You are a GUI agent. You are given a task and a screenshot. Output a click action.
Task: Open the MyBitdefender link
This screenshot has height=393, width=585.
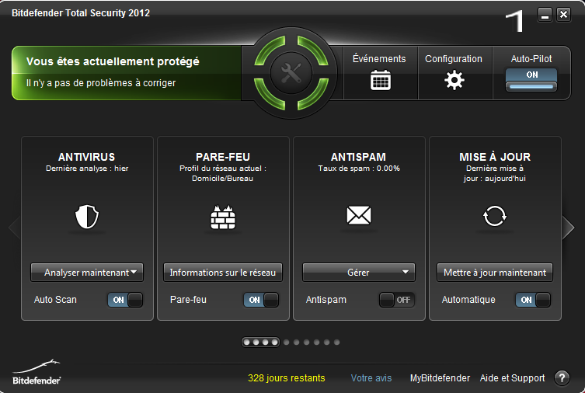pyautogui.click(x=440, y=378)
